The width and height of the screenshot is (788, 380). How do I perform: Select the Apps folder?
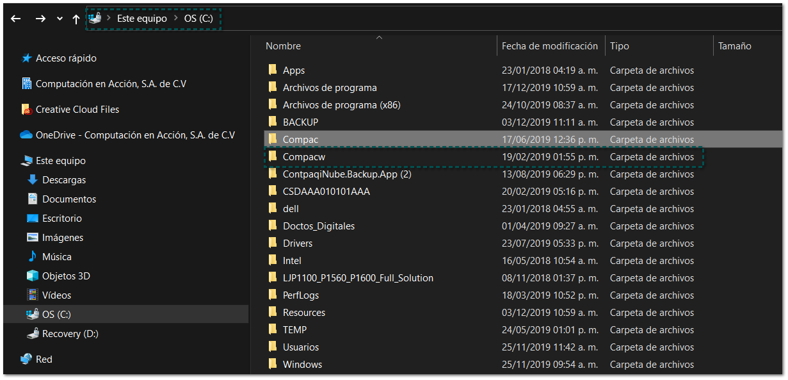(x=294, y=70)
